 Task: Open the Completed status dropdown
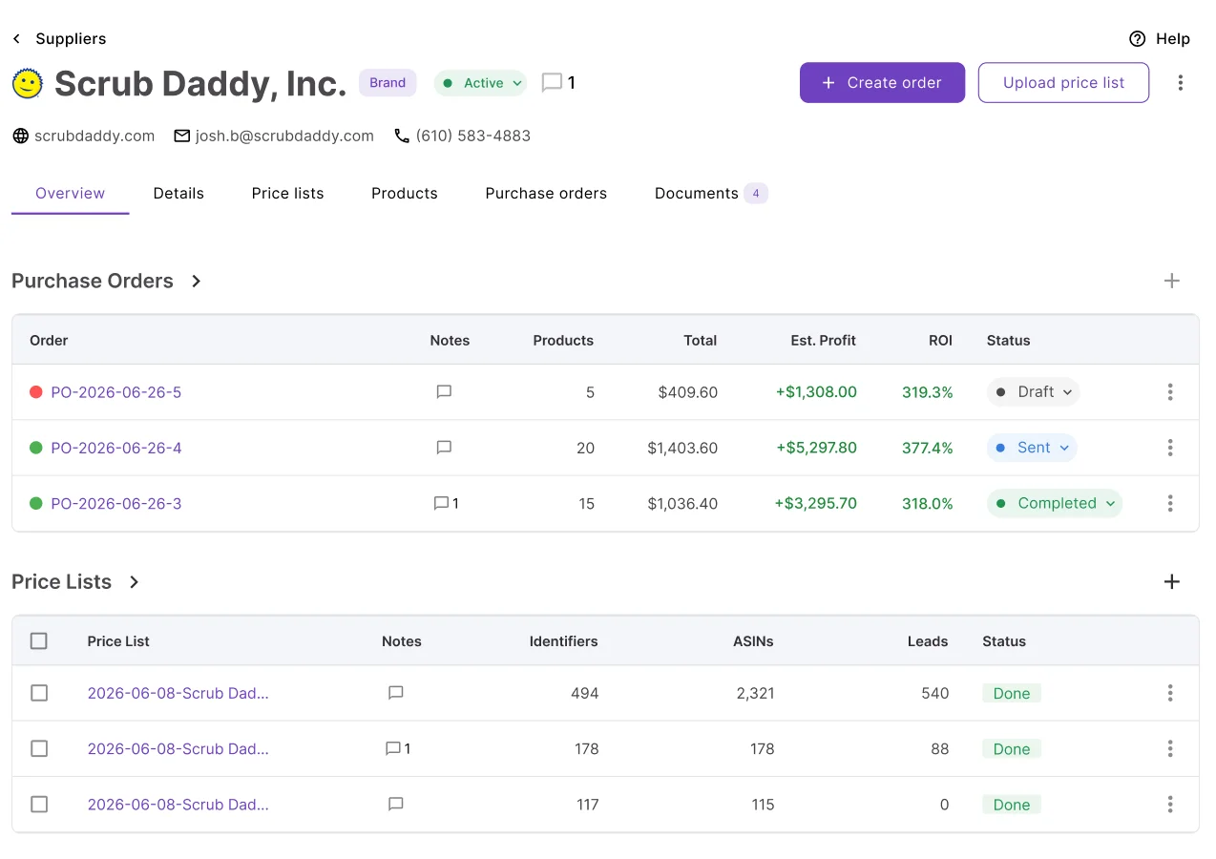[x=1055, y=503]
